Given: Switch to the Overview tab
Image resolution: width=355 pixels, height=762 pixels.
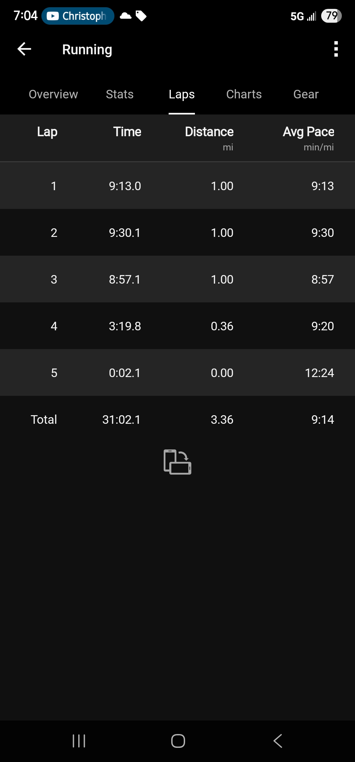Looking at the screenshot, I should pyautogui.click(x=53, y=94).
